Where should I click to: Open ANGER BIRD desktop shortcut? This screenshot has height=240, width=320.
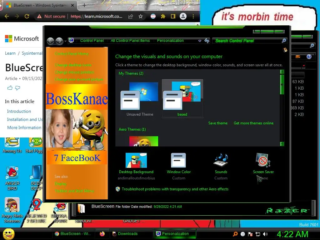(12, 178)
